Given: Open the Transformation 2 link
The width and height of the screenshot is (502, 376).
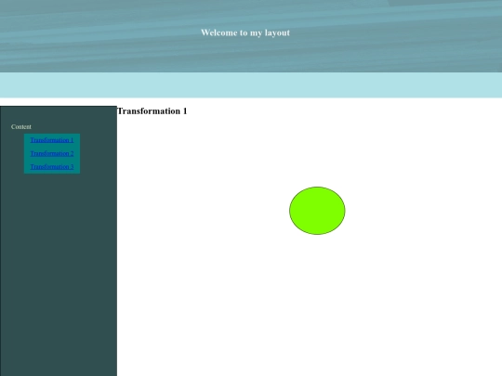Looking at the screenshot, I should [52, 153].
